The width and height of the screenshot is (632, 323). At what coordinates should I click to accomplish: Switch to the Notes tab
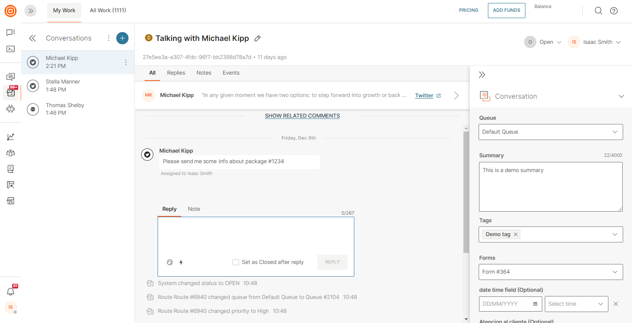point(204,73)
